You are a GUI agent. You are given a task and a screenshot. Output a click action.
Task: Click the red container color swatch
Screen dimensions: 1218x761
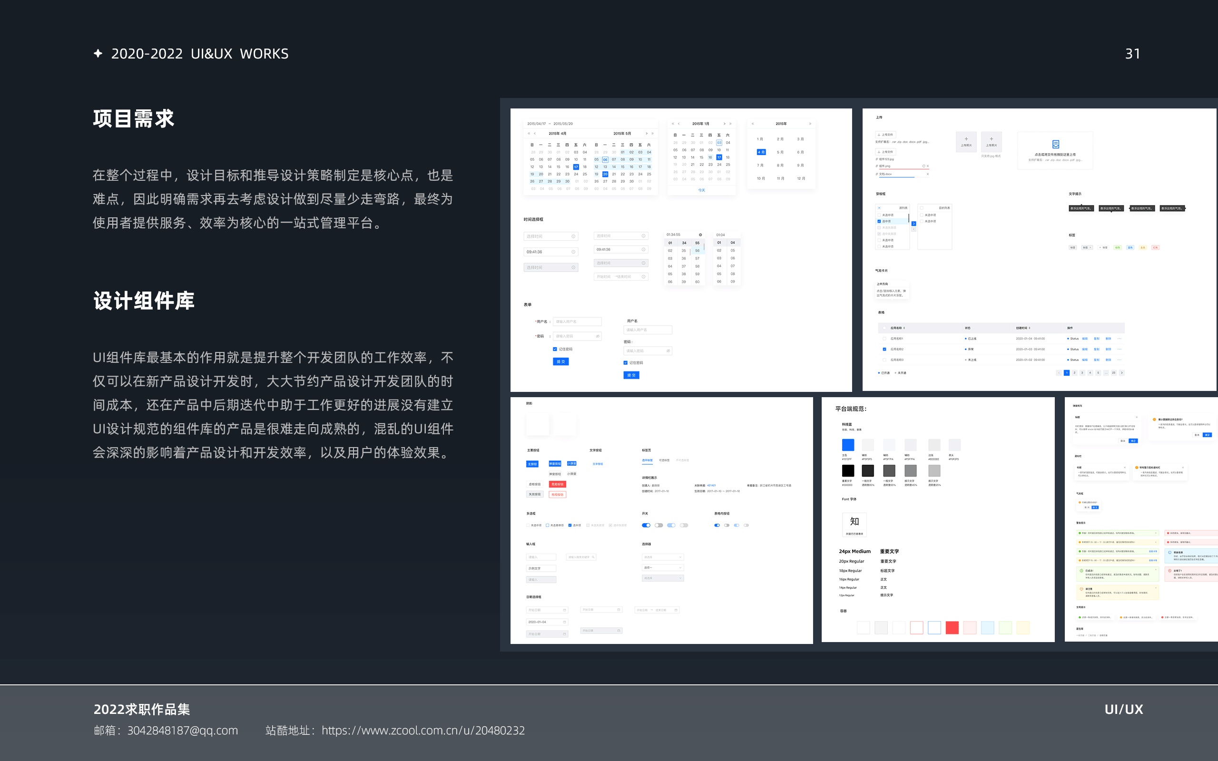(952, 628)
